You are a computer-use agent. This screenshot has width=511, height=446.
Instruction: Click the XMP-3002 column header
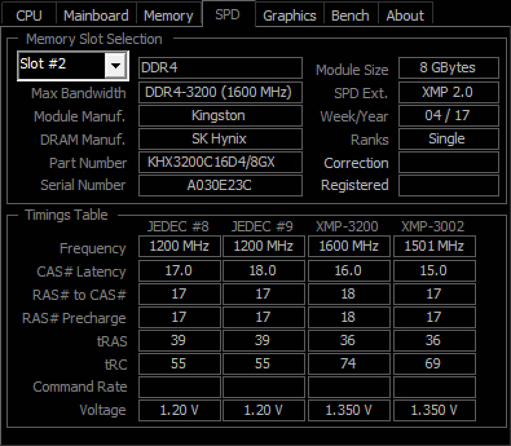(433, 226)
